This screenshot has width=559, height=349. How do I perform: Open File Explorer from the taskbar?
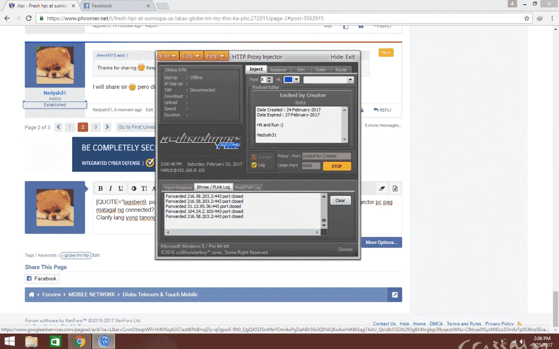coord(31,342)
